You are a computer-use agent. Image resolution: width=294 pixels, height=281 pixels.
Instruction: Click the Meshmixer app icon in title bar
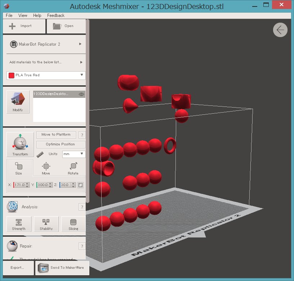point(6,6)
